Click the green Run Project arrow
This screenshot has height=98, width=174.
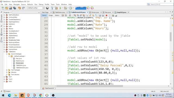point(60,8)
